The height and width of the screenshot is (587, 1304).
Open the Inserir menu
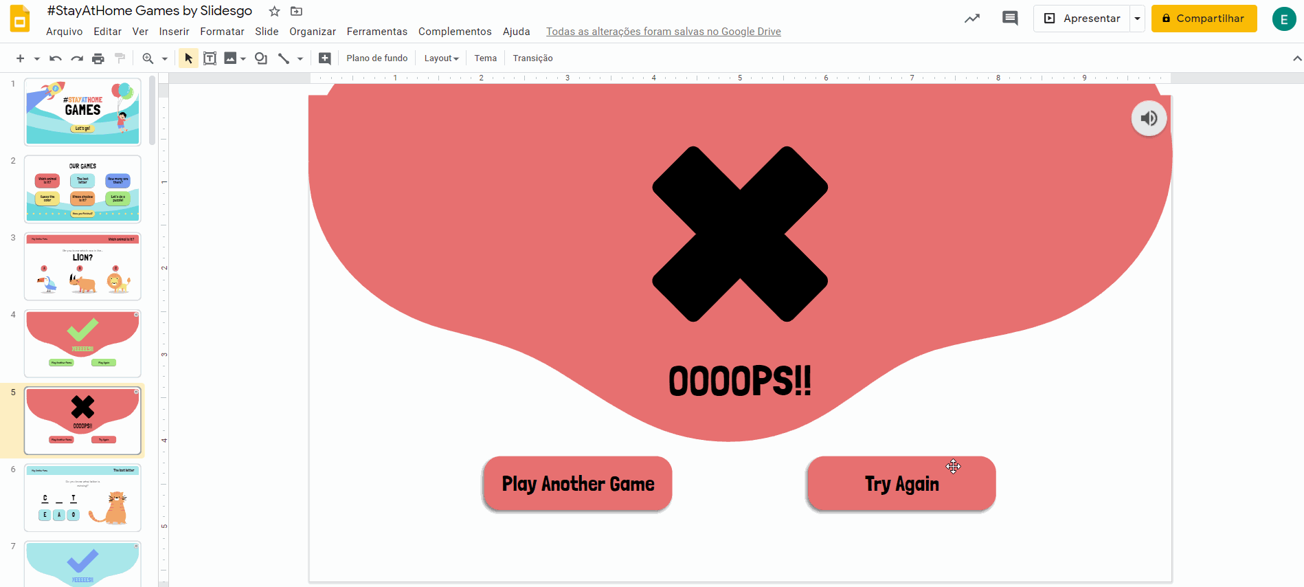point(174,32)
